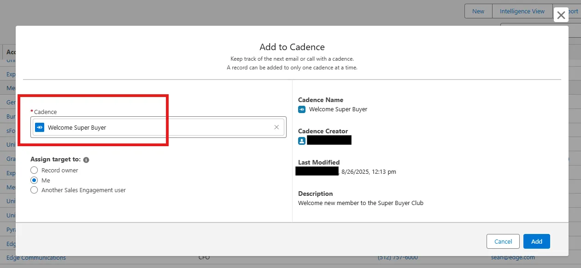Click info icon beside Assign target to
The image size is (581, 268).
(x=86, y=160)
